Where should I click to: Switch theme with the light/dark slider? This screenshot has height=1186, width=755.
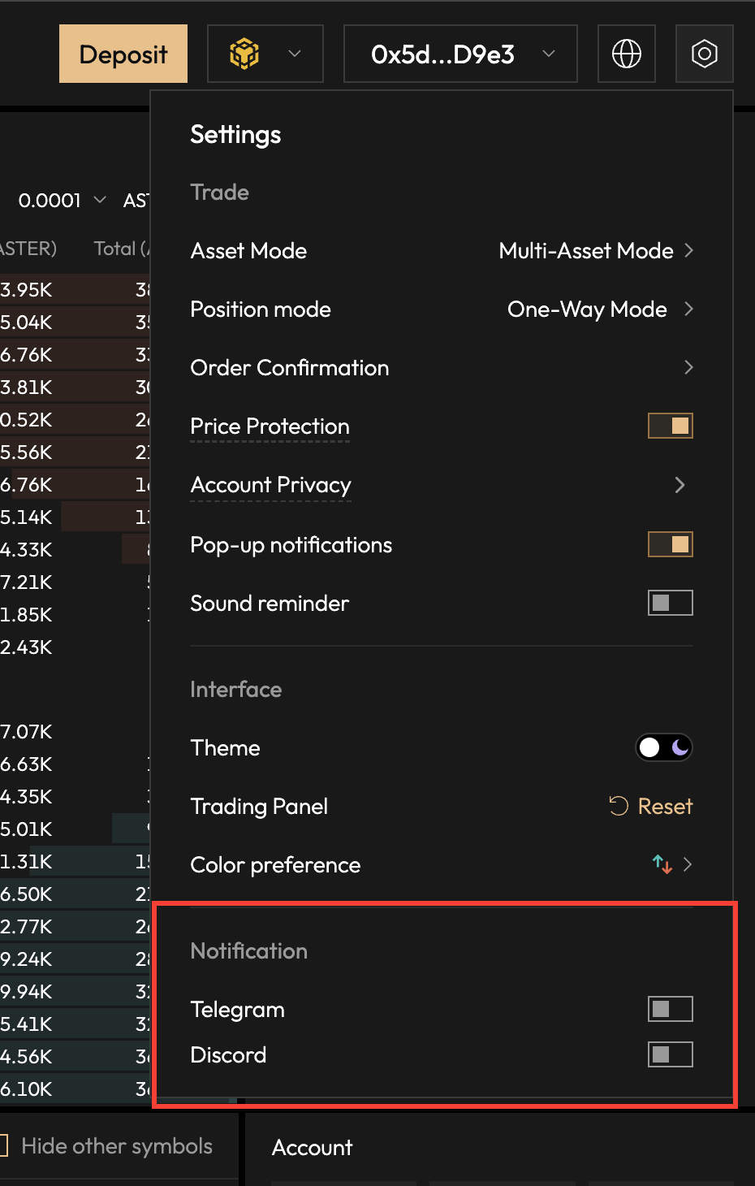coord(663,747)
